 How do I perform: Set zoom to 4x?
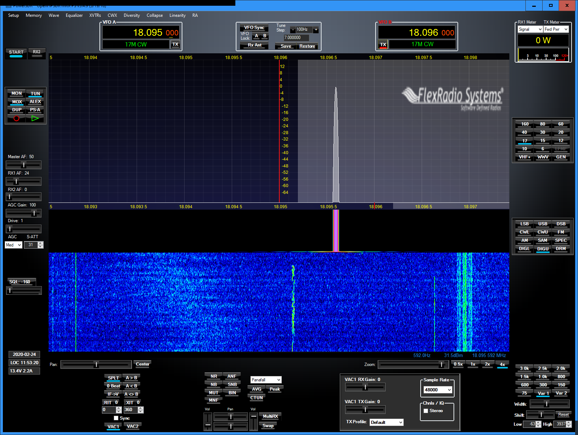click(x=502, y=365)
